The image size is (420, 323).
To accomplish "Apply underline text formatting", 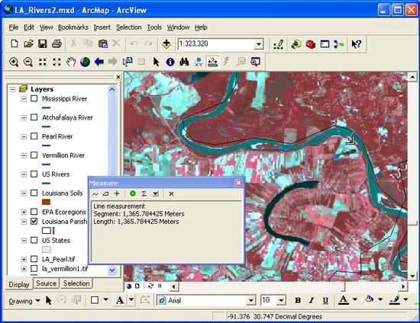I will tap(325, 301).
